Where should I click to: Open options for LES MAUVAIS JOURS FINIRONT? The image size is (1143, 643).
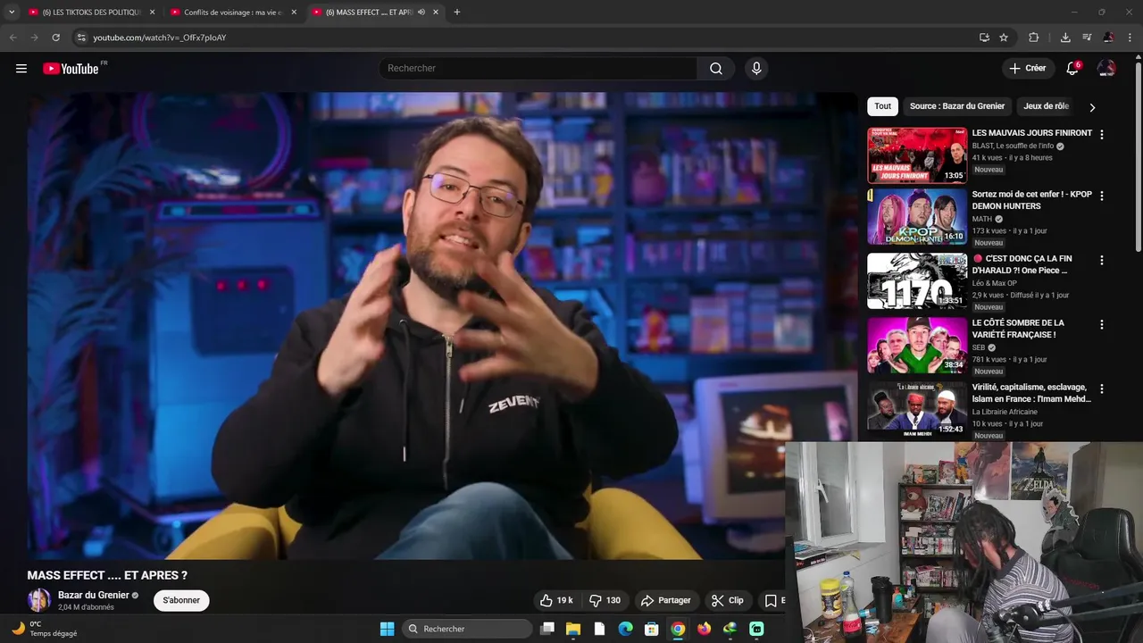1101,135
